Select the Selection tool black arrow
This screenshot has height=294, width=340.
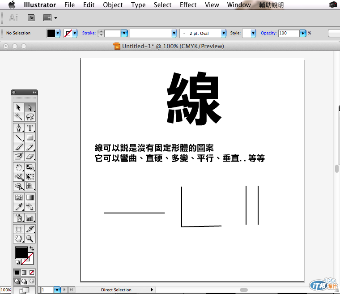click(x=19, y=107)
